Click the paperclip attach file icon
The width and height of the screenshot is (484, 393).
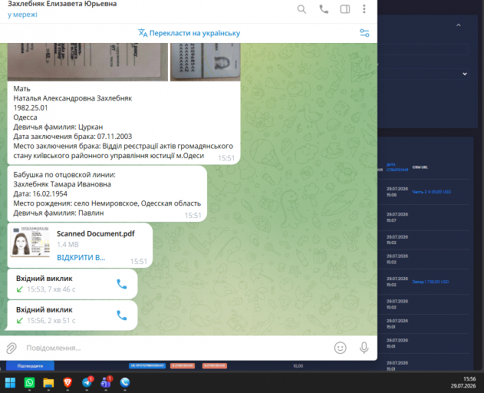pyautogui.click(x=12, y=348)
